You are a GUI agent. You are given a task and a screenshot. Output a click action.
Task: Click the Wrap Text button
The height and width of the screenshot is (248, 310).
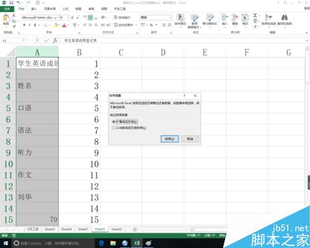tap(122, 17)
